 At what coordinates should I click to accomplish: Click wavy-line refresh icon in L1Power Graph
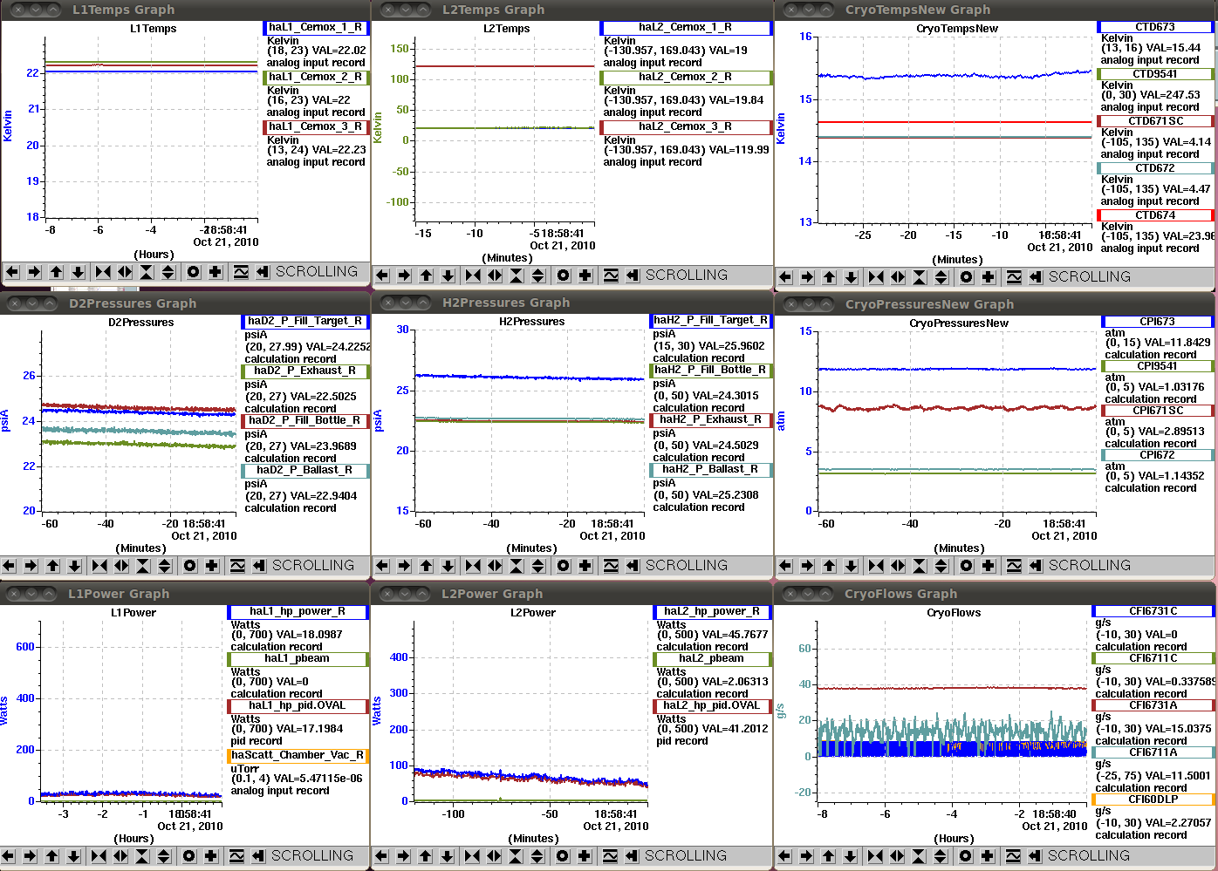tap(236, 856)
